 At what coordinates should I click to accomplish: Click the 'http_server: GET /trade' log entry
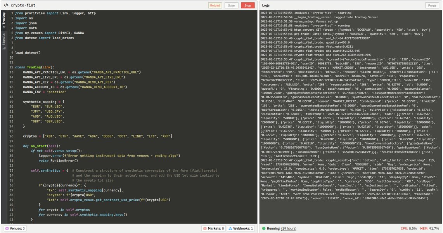[x=346, y=30]
